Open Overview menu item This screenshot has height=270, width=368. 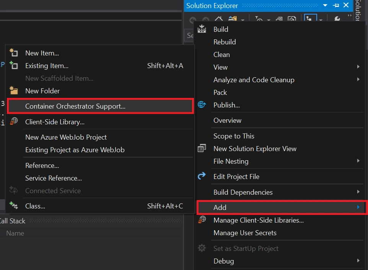click(x=280, y=120)
